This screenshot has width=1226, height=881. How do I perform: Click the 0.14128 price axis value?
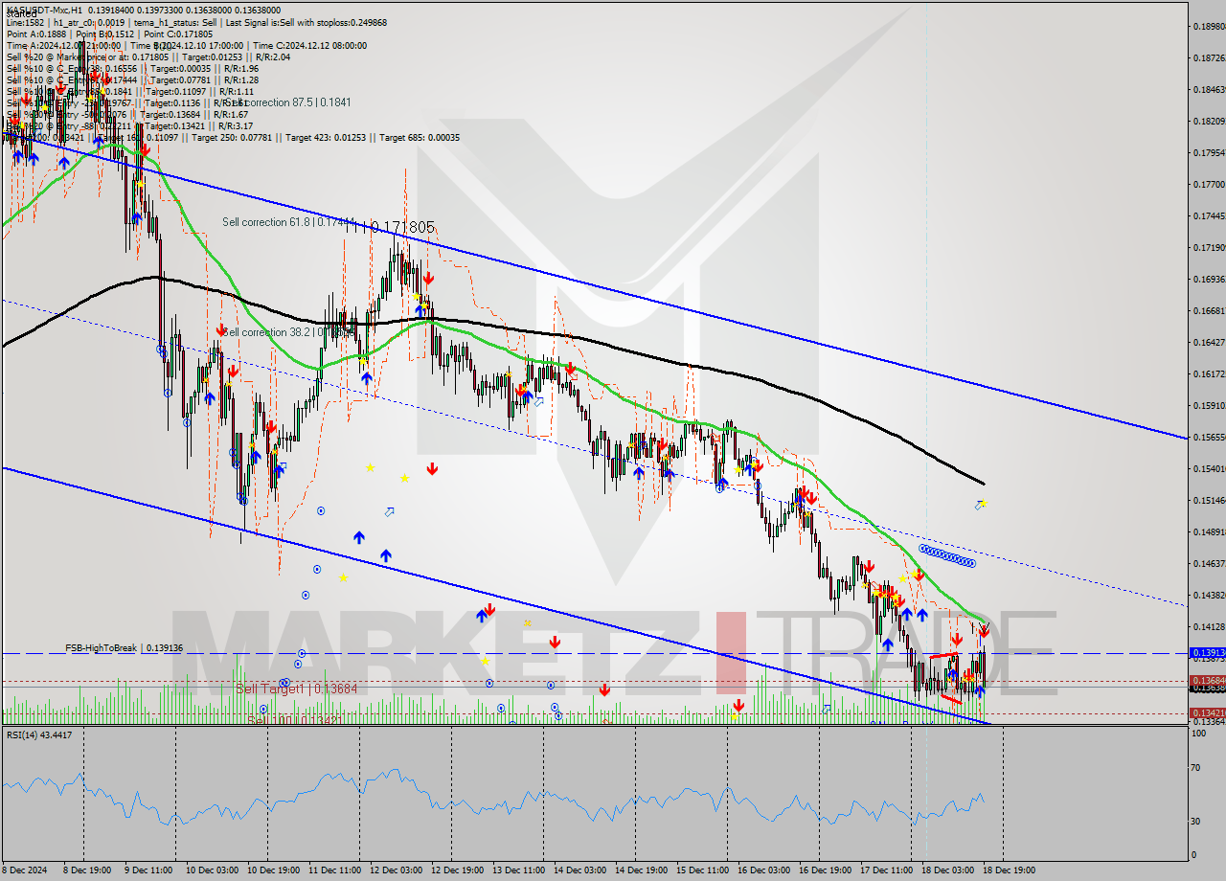1208,626
